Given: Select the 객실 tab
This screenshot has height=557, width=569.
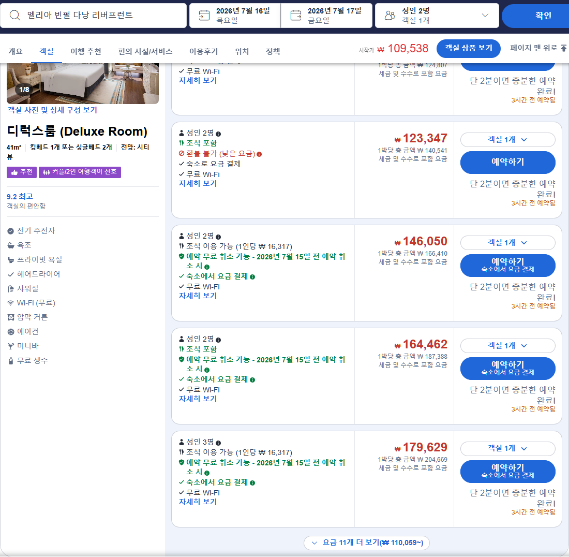Looking at the screenshot, I should 47,51.
